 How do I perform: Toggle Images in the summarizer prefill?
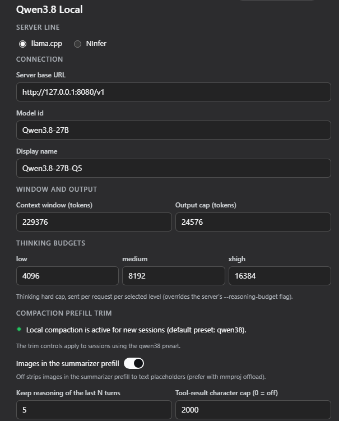(x=134, y=363)
